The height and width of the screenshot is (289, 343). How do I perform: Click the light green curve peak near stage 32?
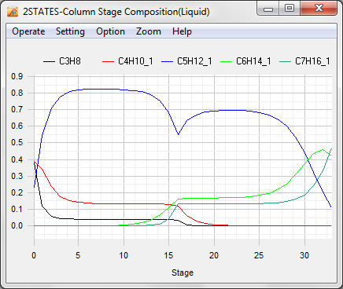click(323, 150)
